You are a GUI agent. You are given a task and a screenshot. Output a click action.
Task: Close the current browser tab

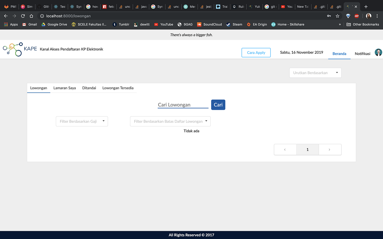coord(356,7)
